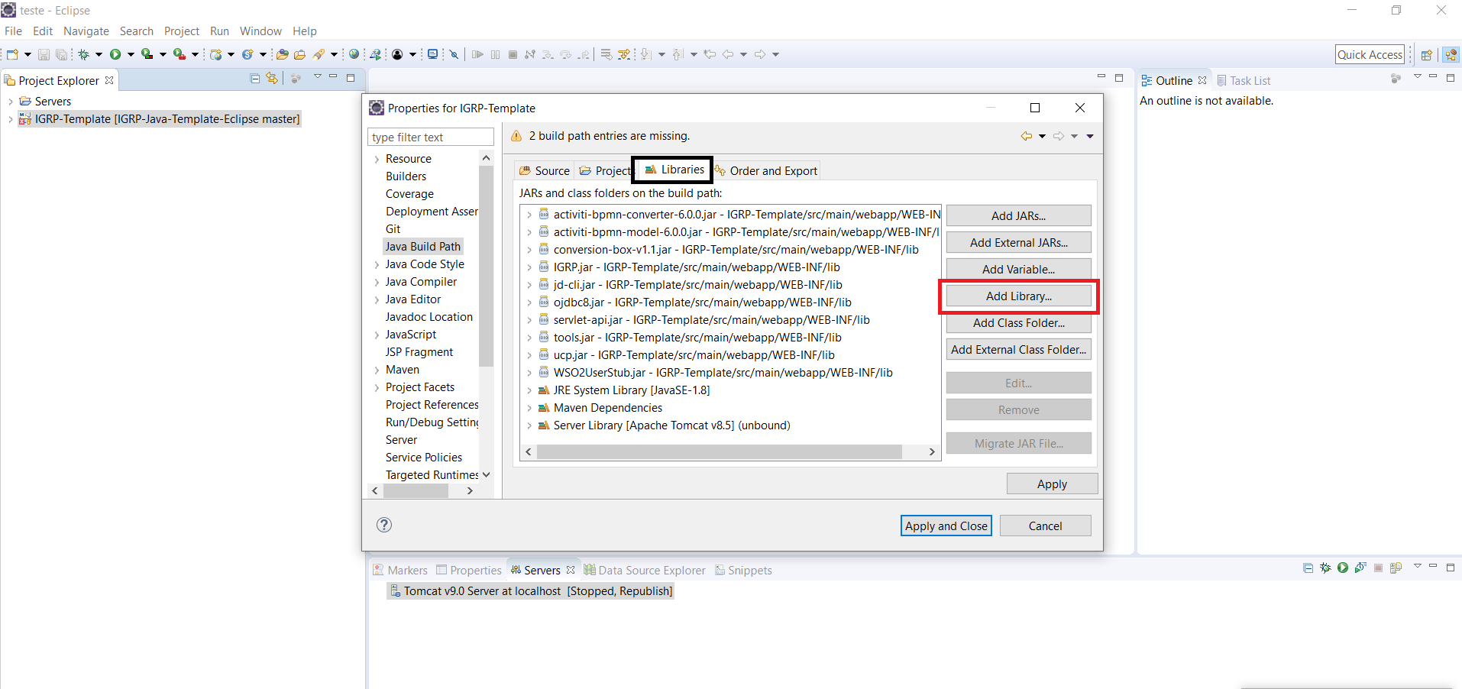This screenshot has width=1462, height=689.
Task: Expand the Maven category in properties tree
Action: (377, 370)
